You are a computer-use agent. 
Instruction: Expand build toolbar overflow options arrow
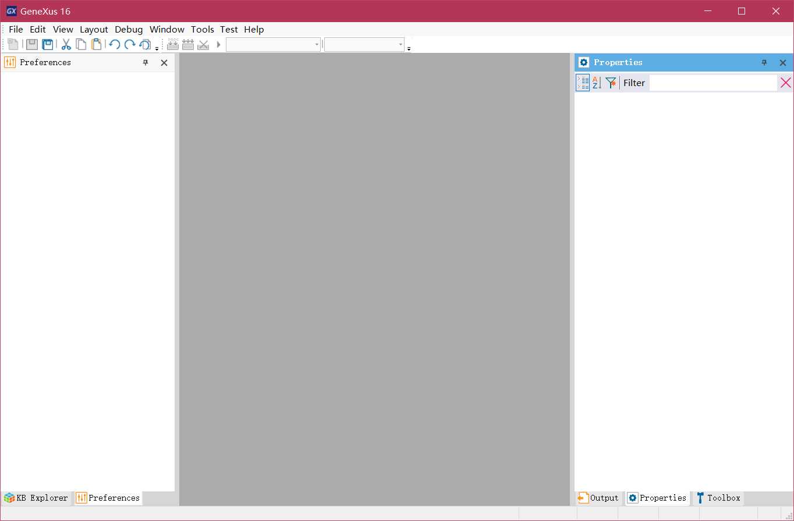[x=409, y=49]
